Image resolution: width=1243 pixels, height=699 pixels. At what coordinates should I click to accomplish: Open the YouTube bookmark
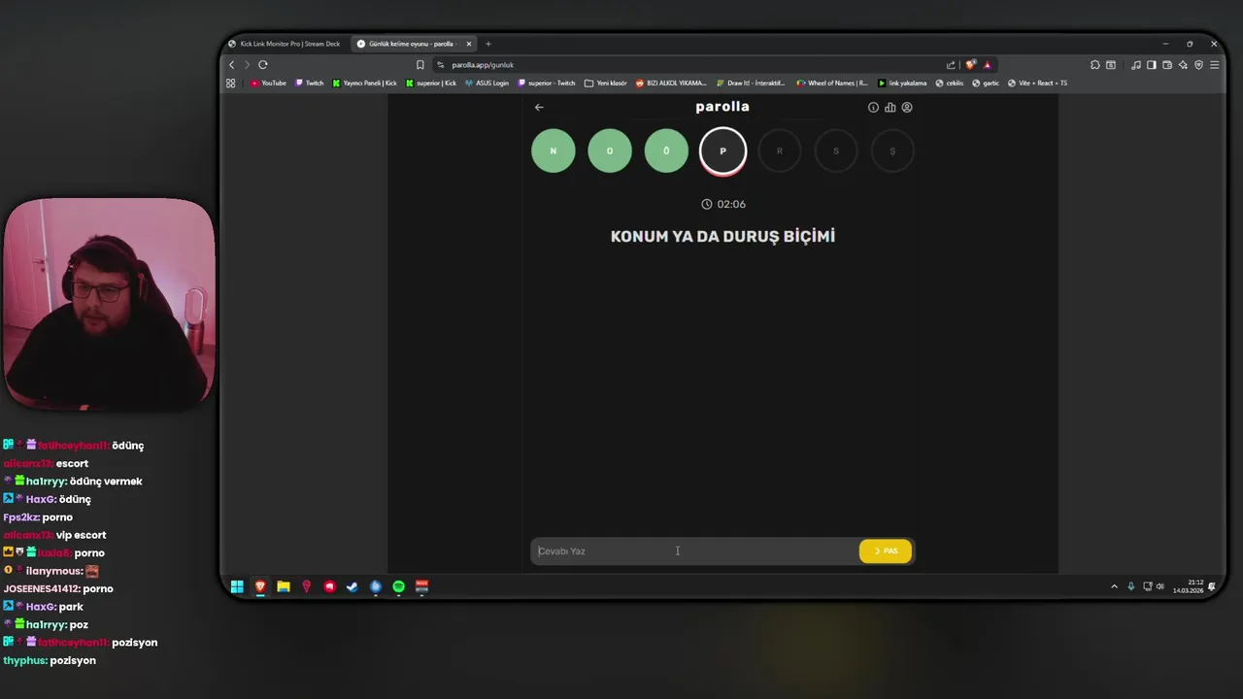pos(268,83)
